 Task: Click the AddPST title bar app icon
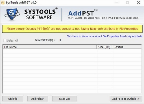[x=3, y=3]
